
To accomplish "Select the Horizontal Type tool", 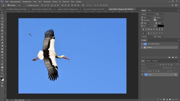I will click(2, 58).
